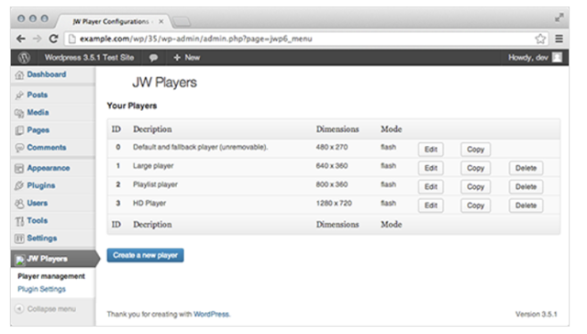This screenshot has height=334, width=587.
Task: Open the Settings menu item
Action: click(42, 239)
